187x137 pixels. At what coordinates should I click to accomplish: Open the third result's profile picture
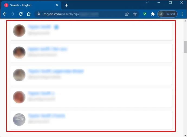coord(19,75)
